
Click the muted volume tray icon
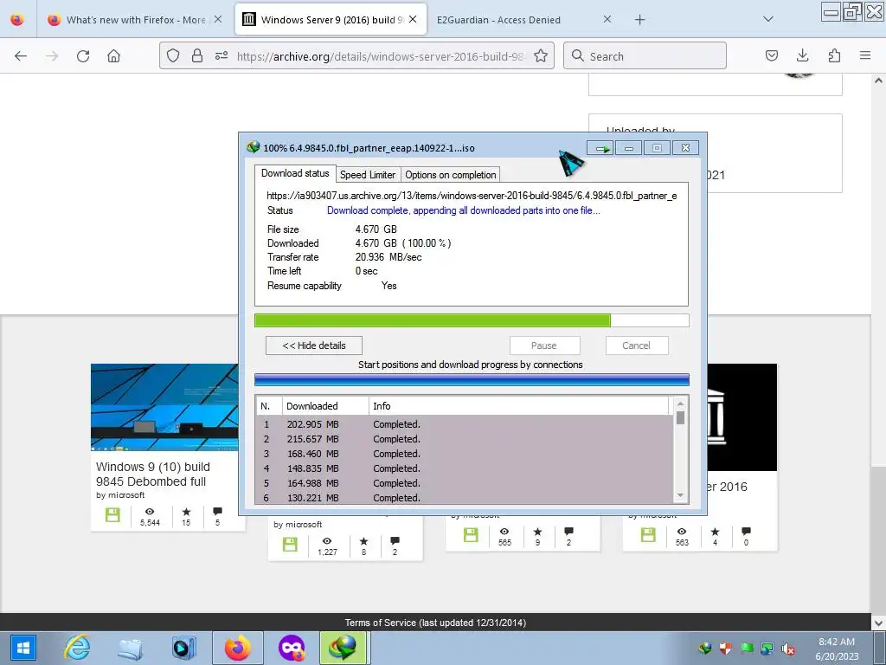tap(788, 649)
